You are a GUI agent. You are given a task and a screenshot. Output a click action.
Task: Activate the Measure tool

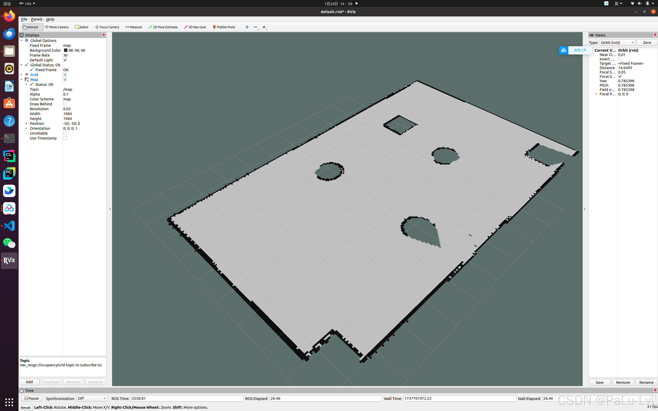tap(134, 27)
